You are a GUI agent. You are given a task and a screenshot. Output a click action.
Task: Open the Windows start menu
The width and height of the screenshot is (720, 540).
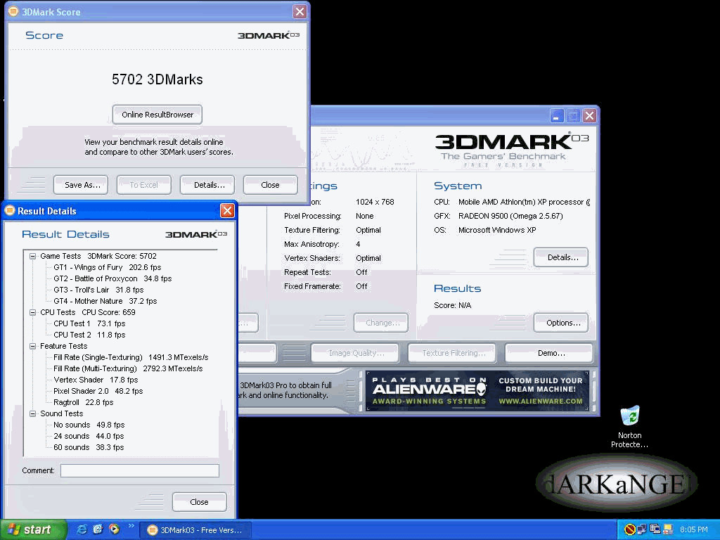click(33, 530)
